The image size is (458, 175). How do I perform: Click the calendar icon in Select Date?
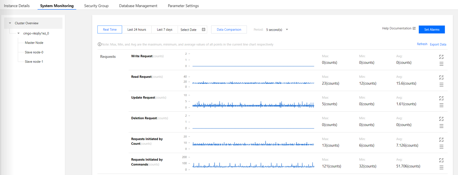(x=203, y=29)
